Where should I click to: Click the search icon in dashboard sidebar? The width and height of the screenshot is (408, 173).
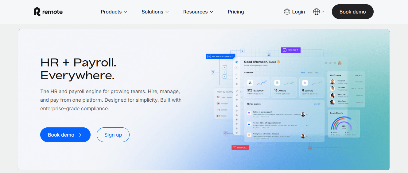(x=236, y=68)
